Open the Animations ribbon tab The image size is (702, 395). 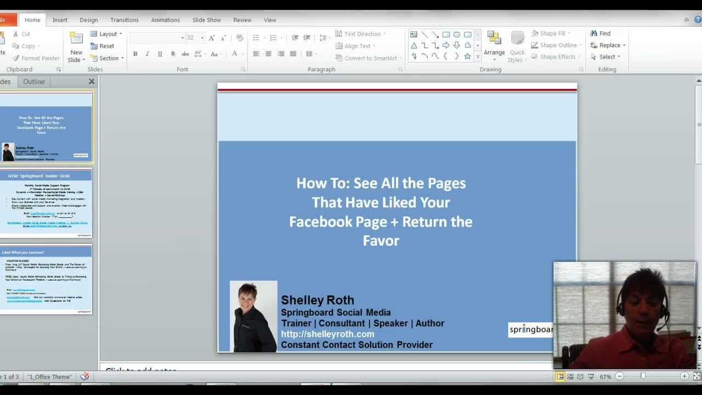166,20
